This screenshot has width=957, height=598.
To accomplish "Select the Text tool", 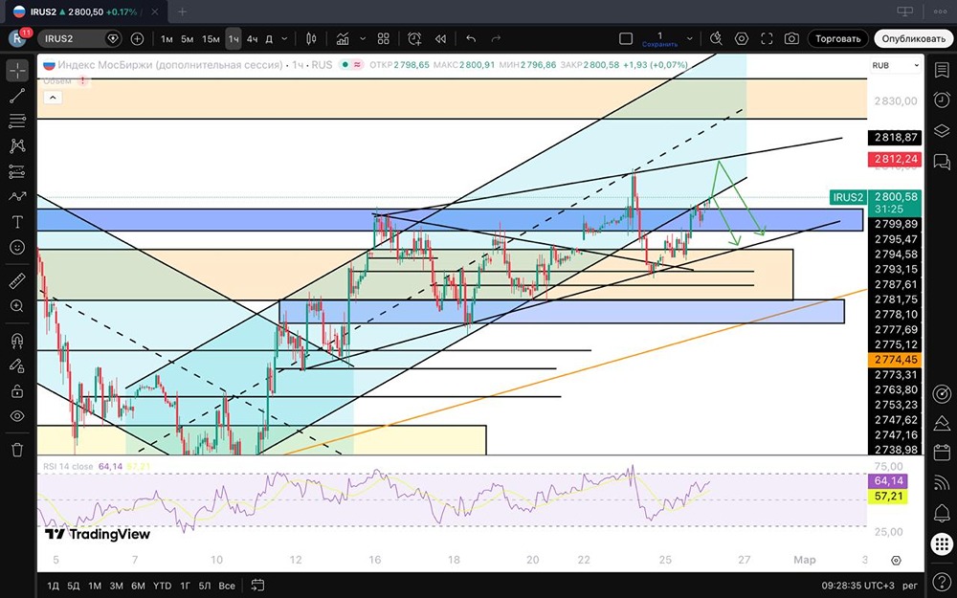I will (x=17, y=222).
